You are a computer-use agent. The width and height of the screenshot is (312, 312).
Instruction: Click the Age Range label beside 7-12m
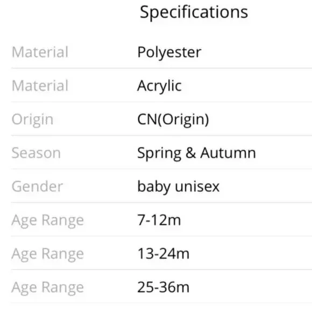click(x=48, y=221)
